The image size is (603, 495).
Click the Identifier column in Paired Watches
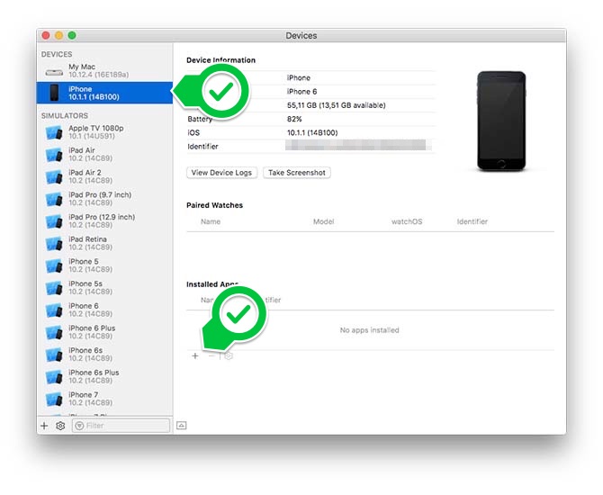coord(472,221)
